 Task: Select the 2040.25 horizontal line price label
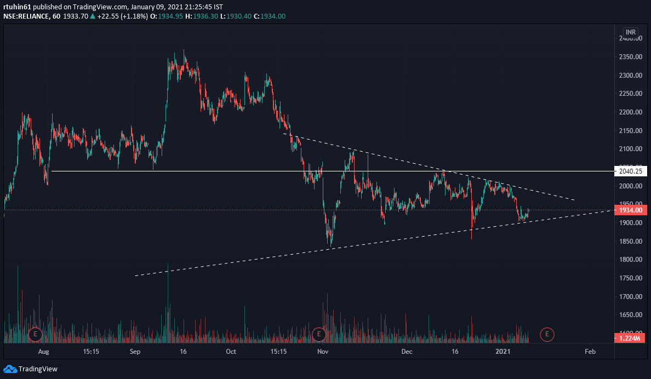click(630, 171)
